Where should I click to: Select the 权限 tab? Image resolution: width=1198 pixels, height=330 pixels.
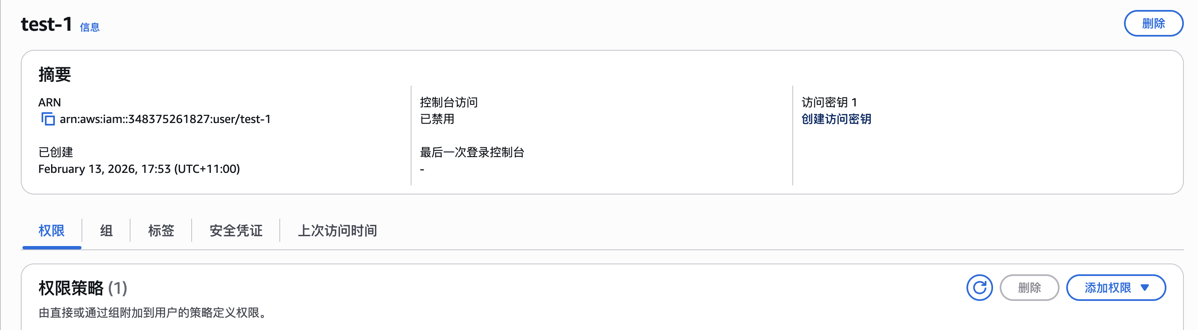(x=51, y=231)
